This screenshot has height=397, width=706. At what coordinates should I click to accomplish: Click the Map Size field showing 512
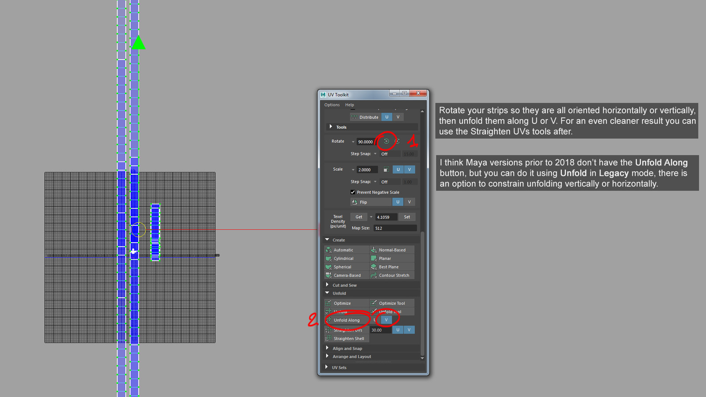395,228
